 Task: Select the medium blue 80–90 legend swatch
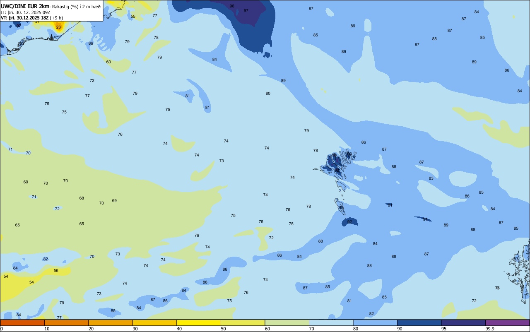pos(375,323)
